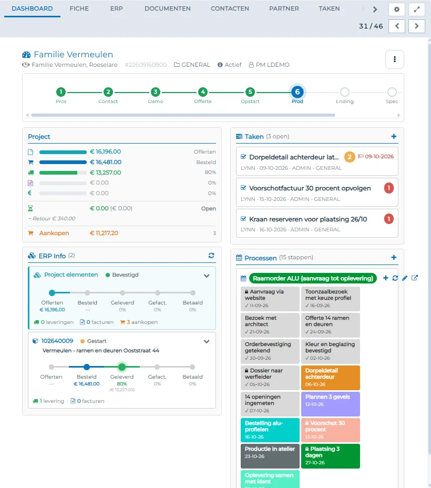Image resolution: width=431 pixels, height=488 pixels.
Task: Edit Raamorder ALU with pencil icon
Action: (405, 278)
